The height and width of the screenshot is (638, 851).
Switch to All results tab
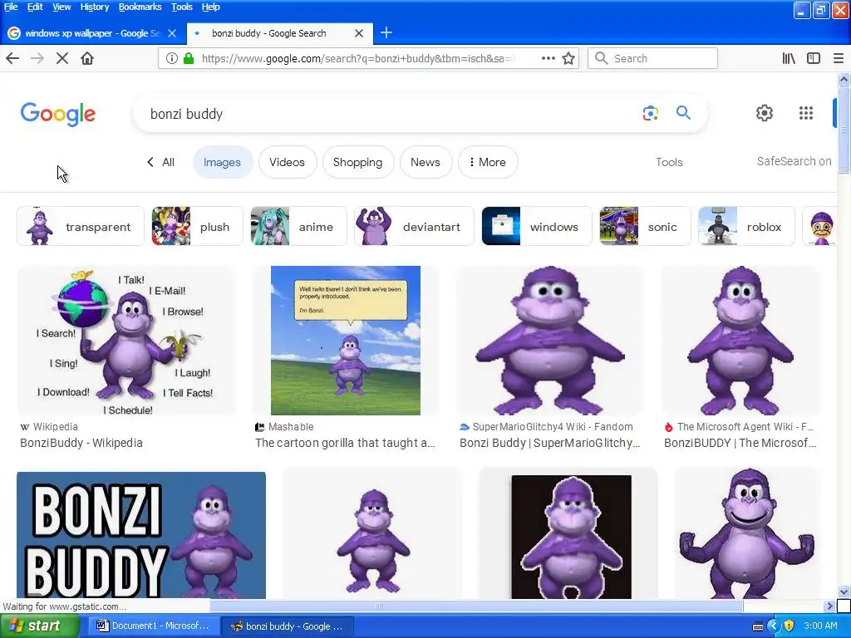(161, 162)
